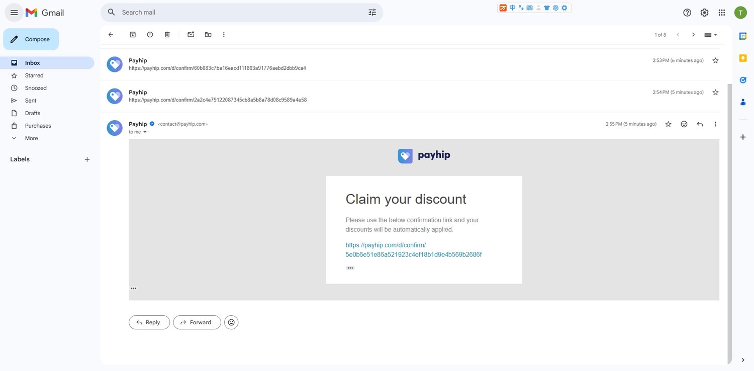The image size is (754, 371).
Task: Click the Gmail logo
Action: point(45,13)
